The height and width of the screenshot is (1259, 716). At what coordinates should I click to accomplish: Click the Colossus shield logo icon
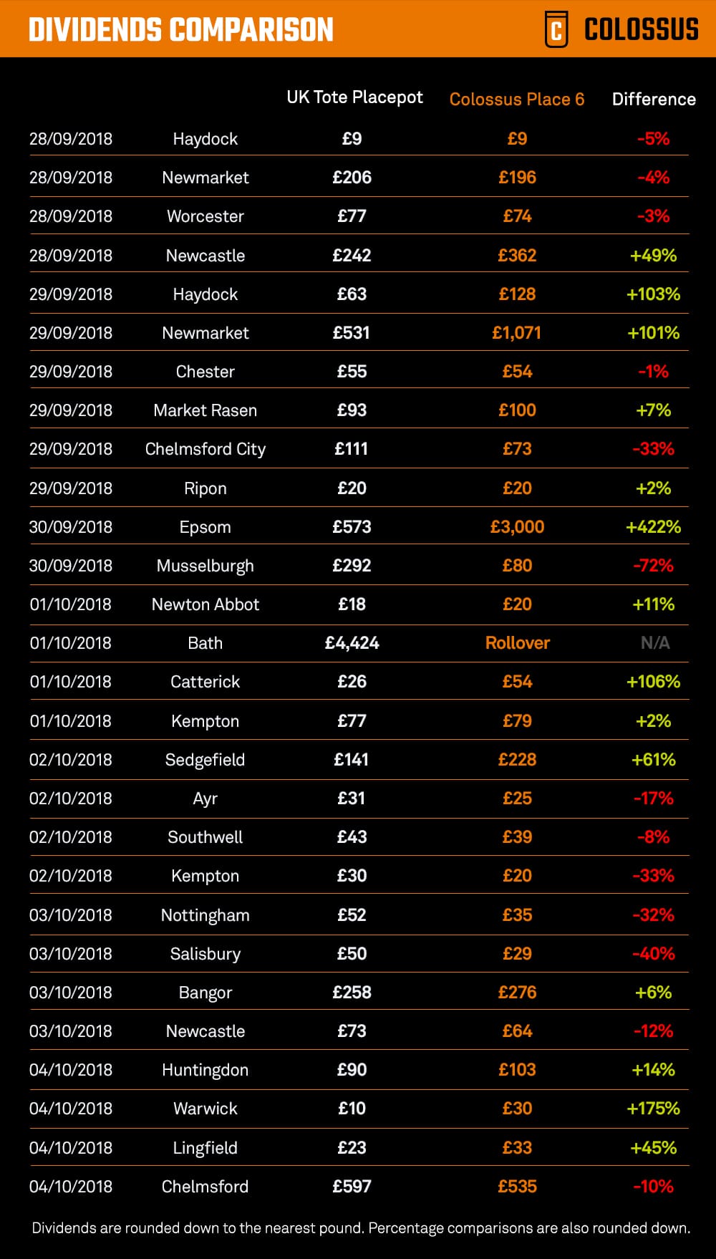556,29
